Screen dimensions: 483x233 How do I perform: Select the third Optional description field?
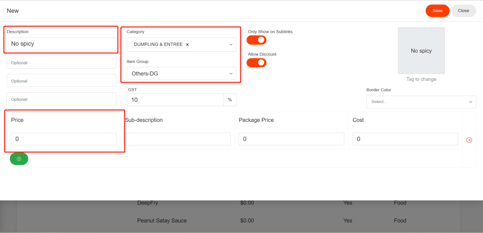61,99
